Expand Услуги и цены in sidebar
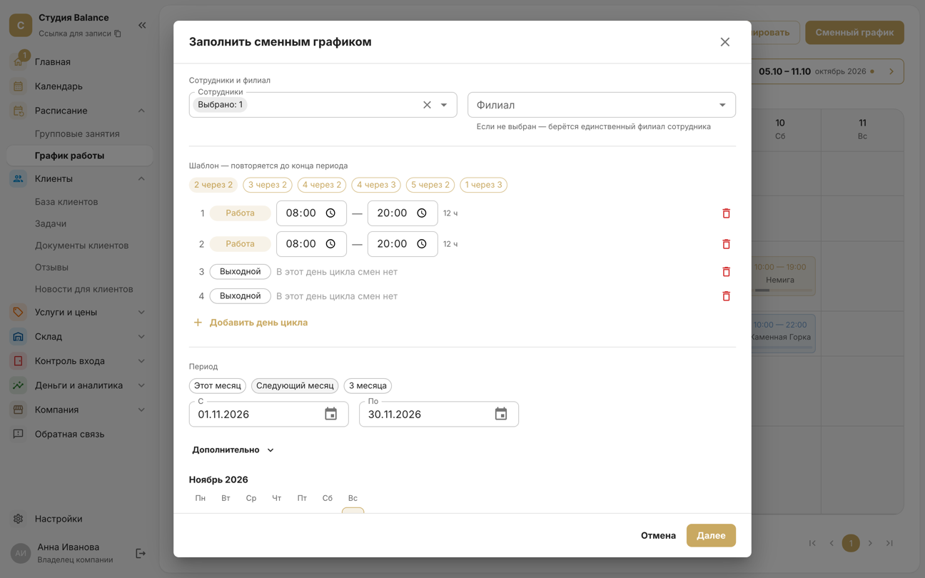Image resolution: width=925 pixels, height=578 pixels. click(141, 312)
